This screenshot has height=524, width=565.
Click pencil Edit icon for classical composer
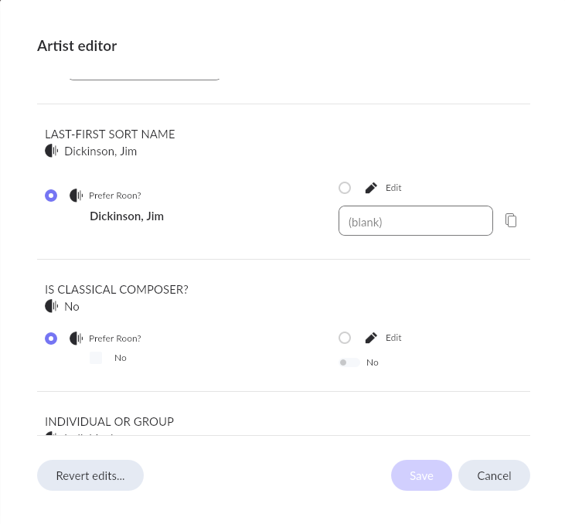coord(371,338)
